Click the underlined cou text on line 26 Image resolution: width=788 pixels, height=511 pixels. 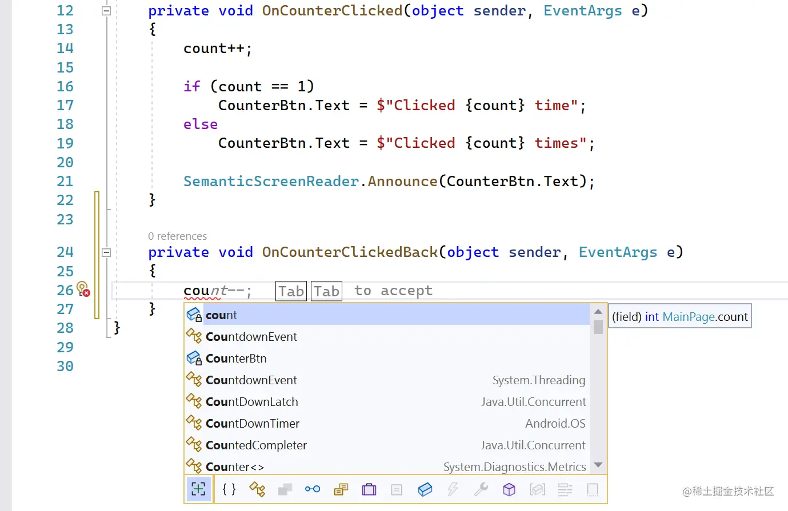tap(196, 291)
